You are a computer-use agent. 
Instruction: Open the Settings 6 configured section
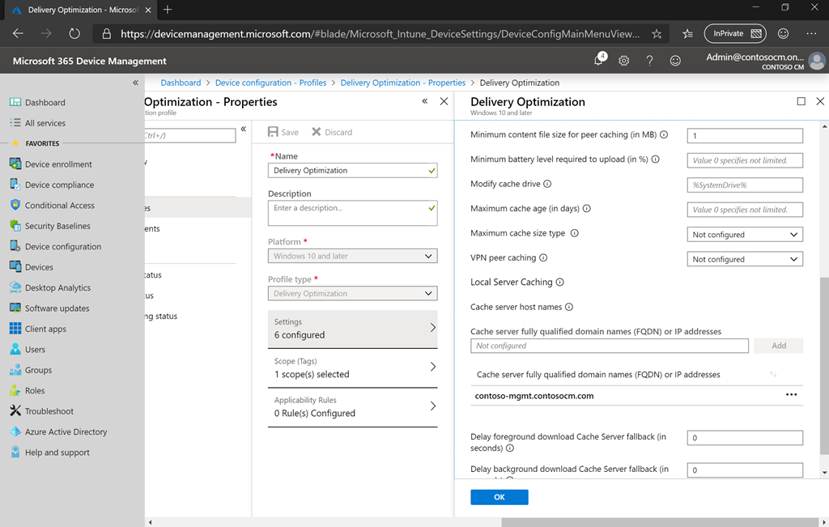click(352, 328)
